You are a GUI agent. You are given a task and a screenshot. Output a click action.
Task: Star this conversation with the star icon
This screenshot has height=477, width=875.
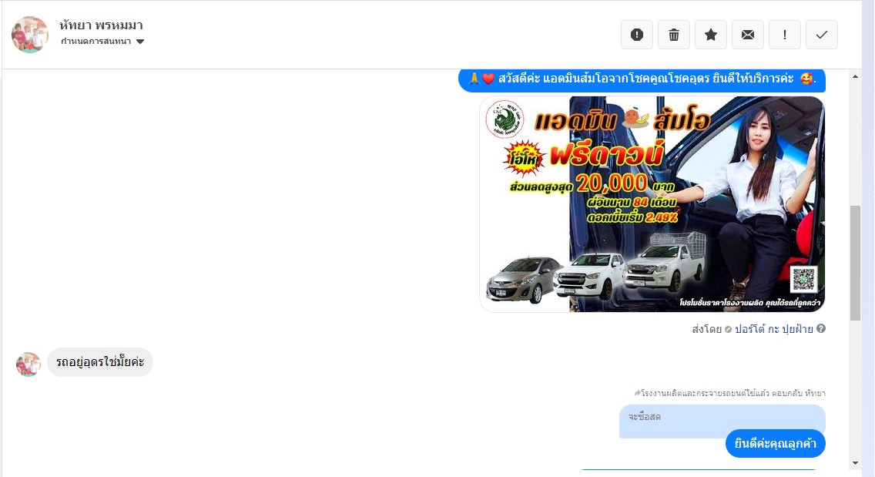pos(710,35)
